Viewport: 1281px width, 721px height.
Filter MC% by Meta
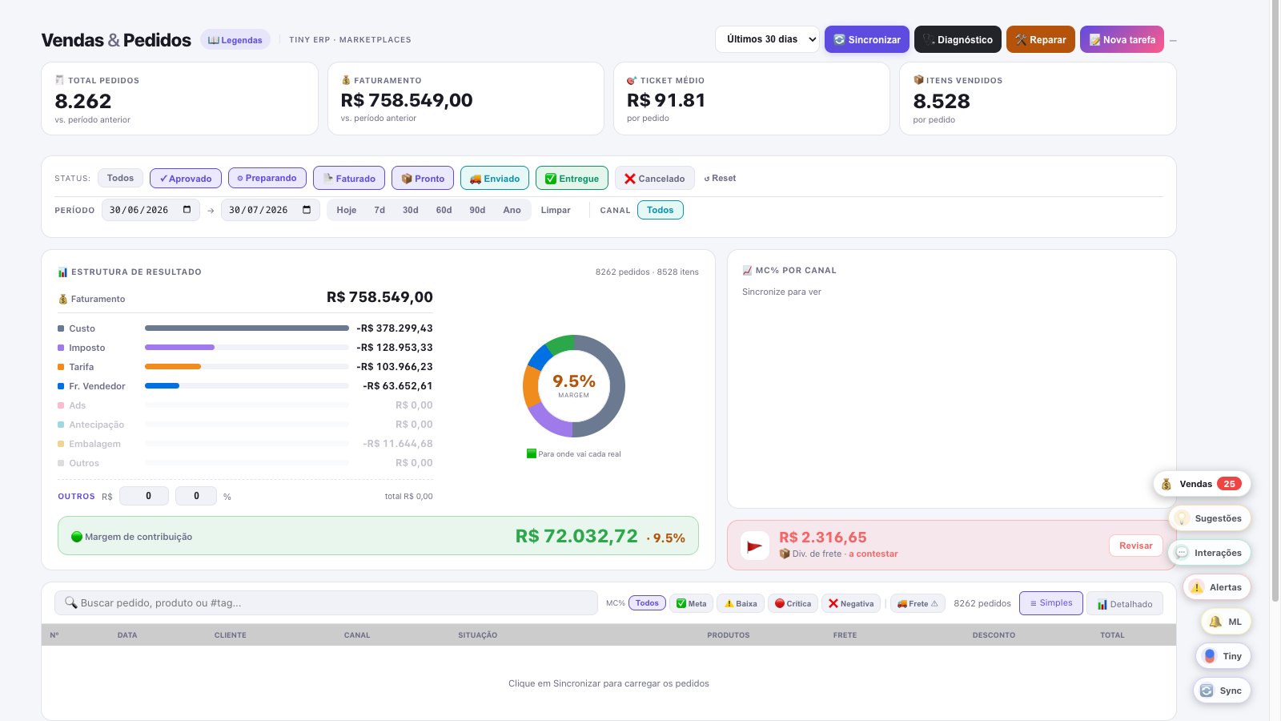pyautogui.click(x=692, y=603)
